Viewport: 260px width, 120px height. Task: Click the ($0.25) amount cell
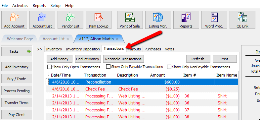(x=164, y=89)
